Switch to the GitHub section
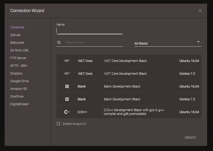The image size is (213, 151). (x=15, y=35)
